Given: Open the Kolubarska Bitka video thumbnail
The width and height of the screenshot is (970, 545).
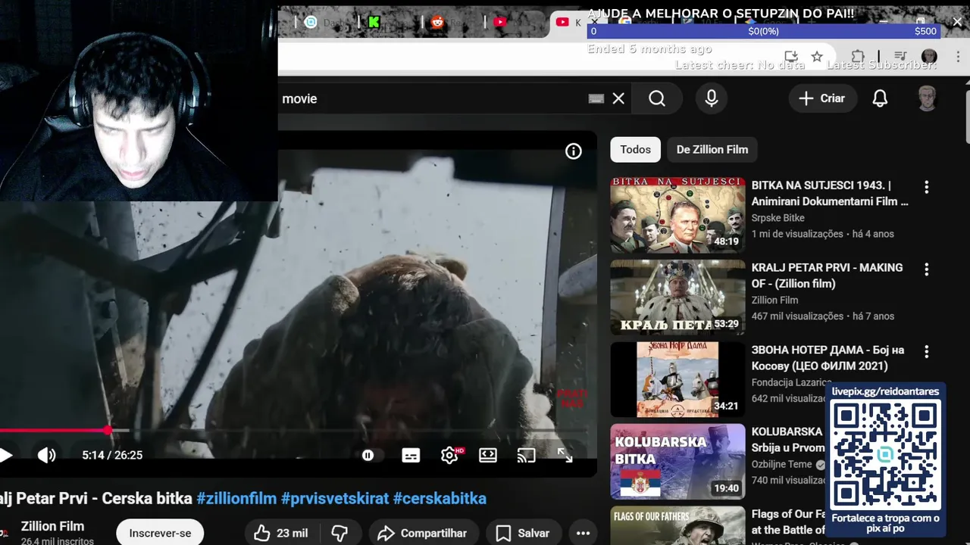Looking at the screenshot, I should 677,462.
